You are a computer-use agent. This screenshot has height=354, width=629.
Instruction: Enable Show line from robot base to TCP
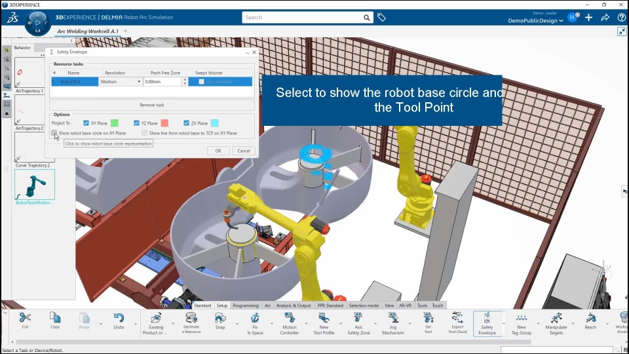[x=144, y=133]
